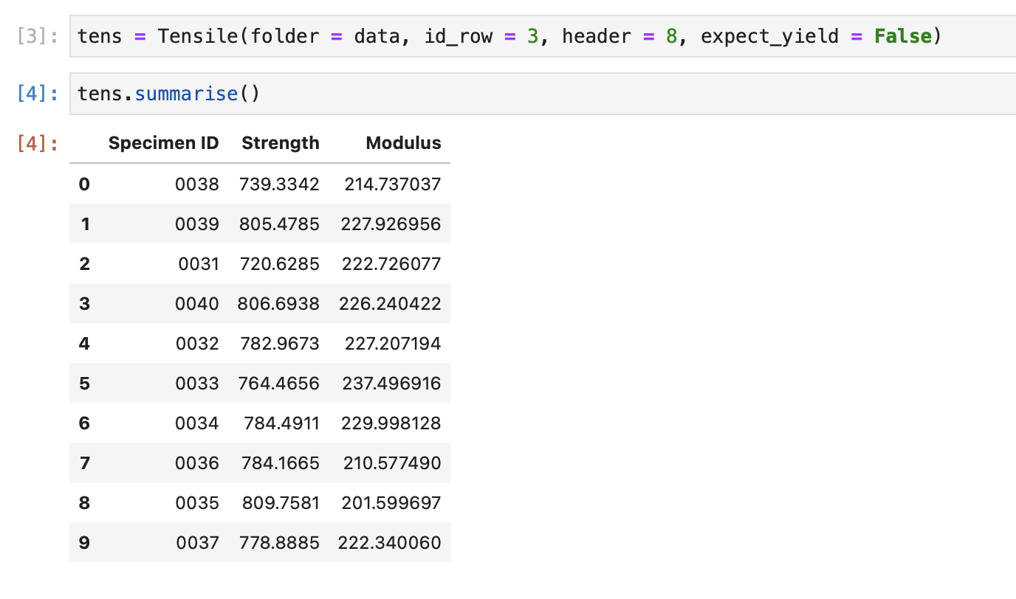Click Modulus value 229.998128

391,423
